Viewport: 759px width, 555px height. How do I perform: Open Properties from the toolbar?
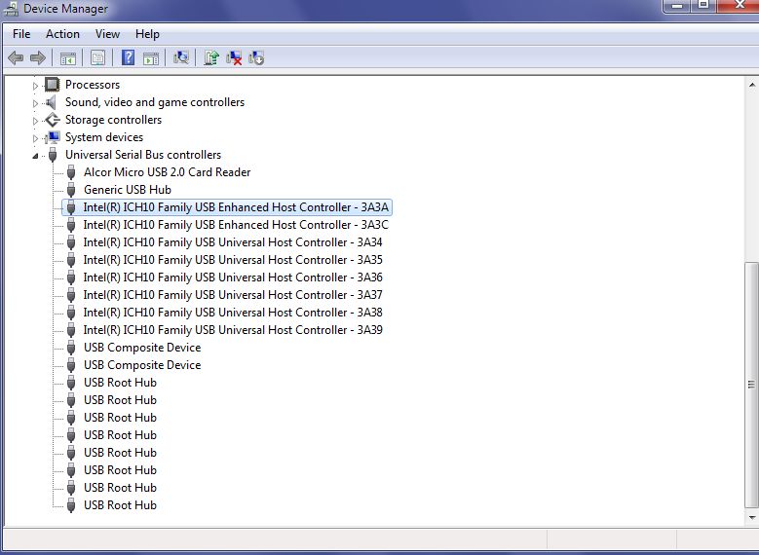click(x=97, y=58)
